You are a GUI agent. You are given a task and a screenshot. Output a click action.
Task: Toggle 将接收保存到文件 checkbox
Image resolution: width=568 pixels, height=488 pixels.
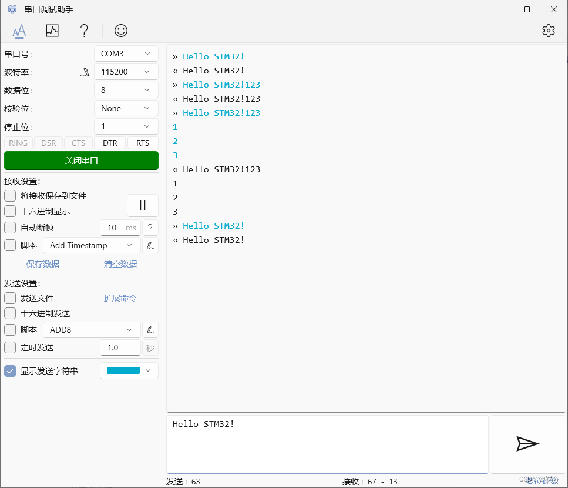[10, 196]
